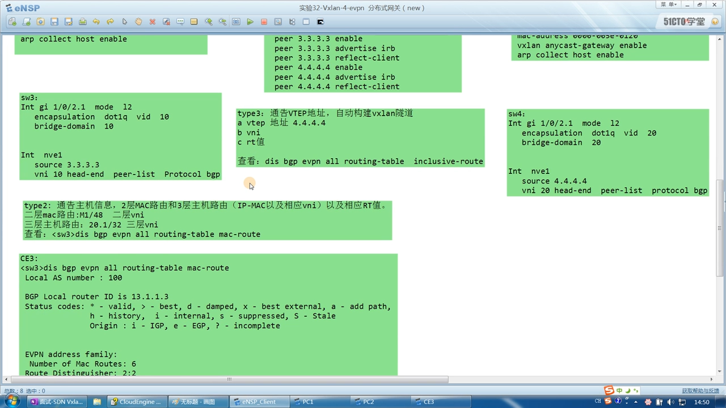Screen dimensions: 726x408
Task: Undo the last action
Action: pyautogui.click(x=96, y=22)
